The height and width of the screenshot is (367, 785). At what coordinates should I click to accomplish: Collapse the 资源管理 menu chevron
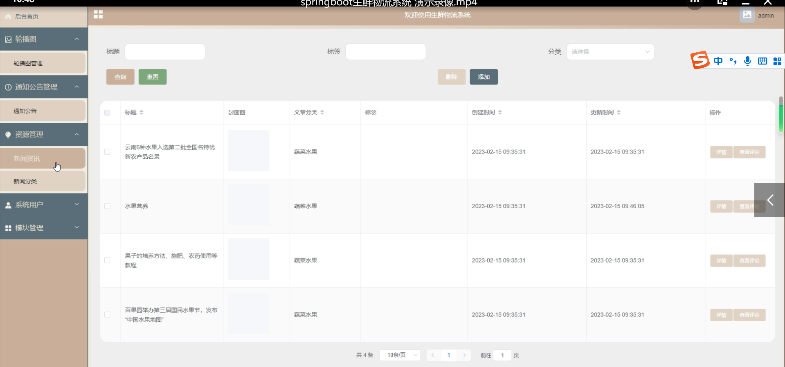(x=76, y=135)
